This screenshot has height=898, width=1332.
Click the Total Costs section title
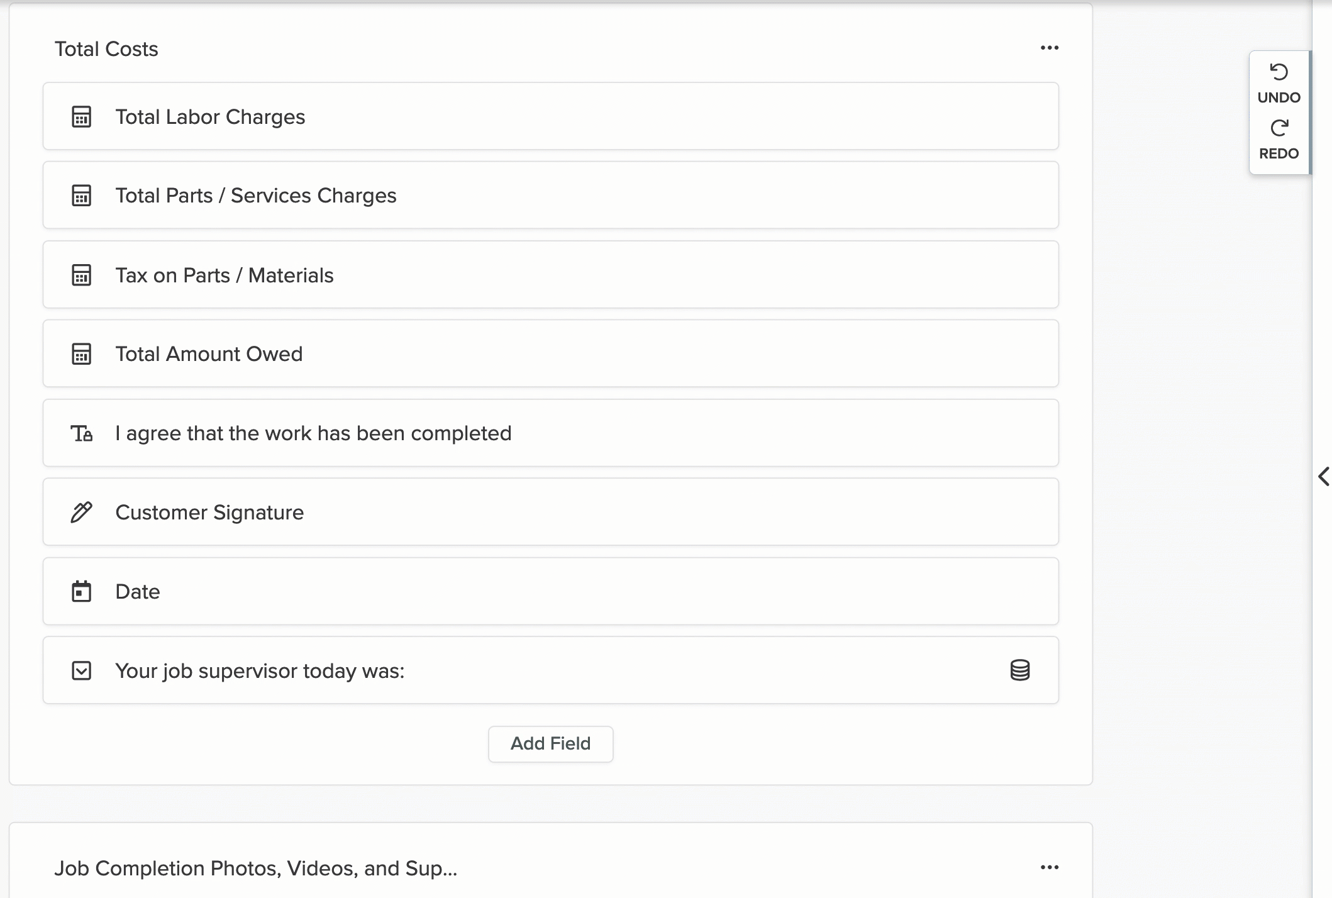click(106, 49)
